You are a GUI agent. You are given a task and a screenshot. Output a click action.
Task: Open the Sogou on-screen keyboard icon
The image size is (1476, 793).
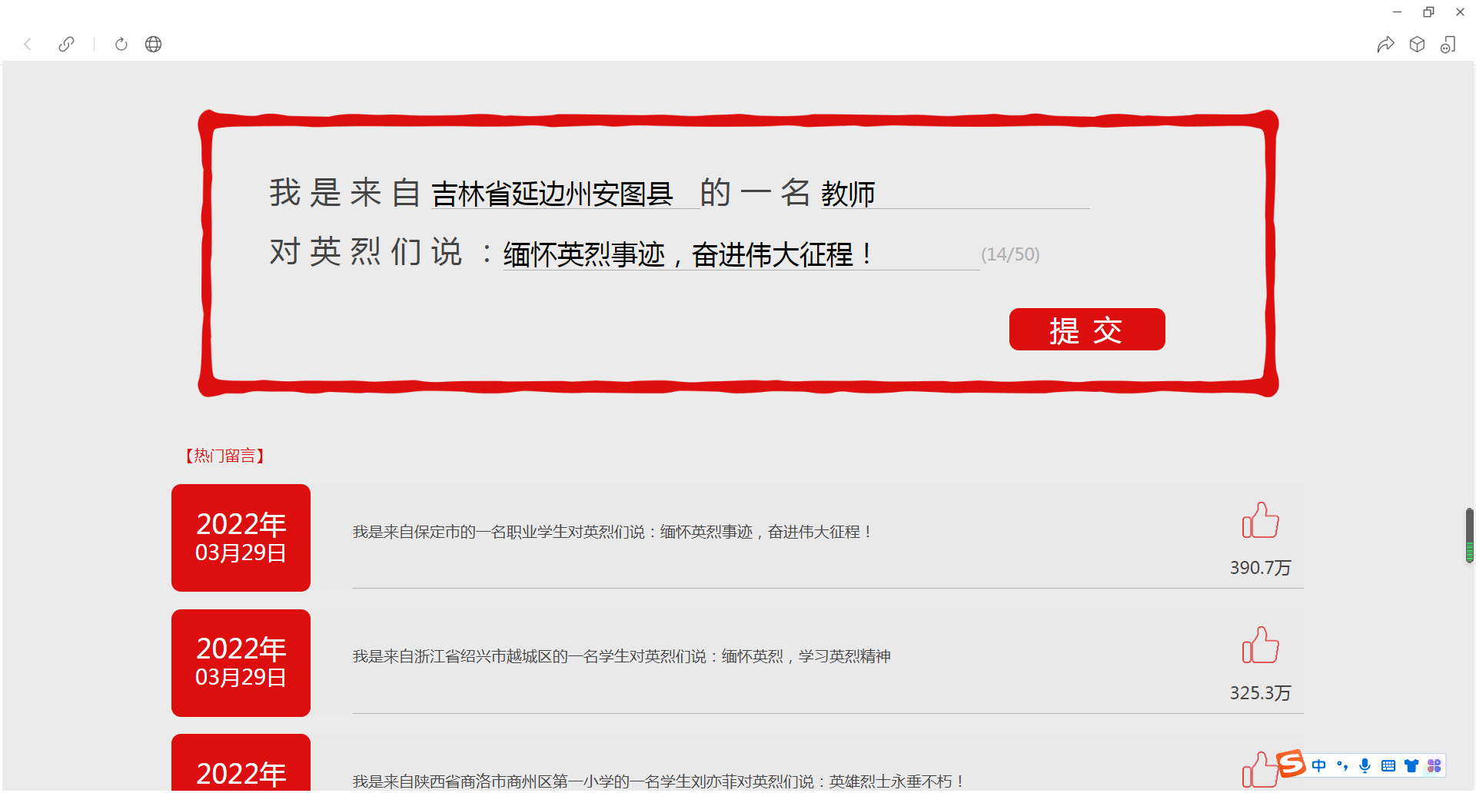(1388, 765)
